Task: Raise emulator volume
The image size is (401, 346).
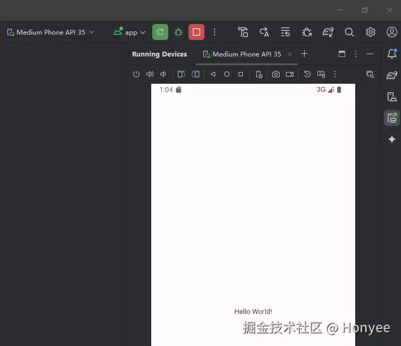Action: point(150,74)
